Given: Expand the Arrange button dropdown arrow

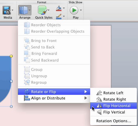Looking at the screenshot, I should [29, 10].
